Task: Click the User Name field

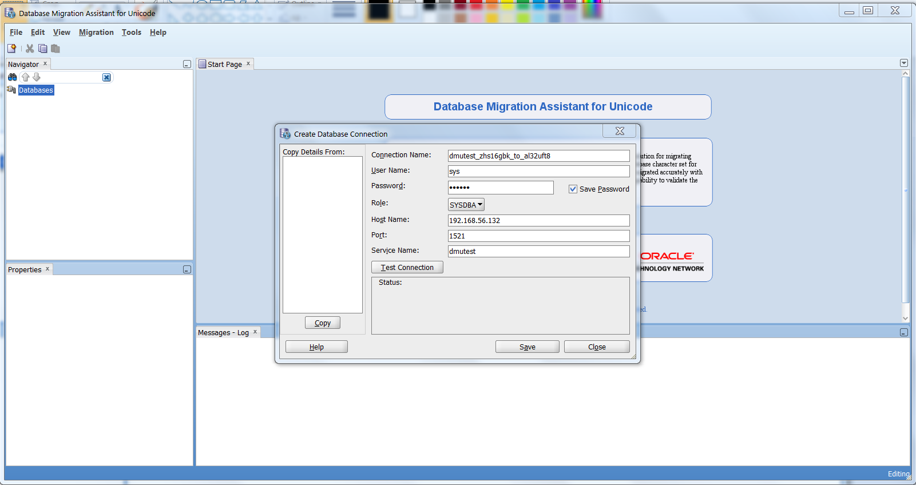Action: [x=538, y=171]
